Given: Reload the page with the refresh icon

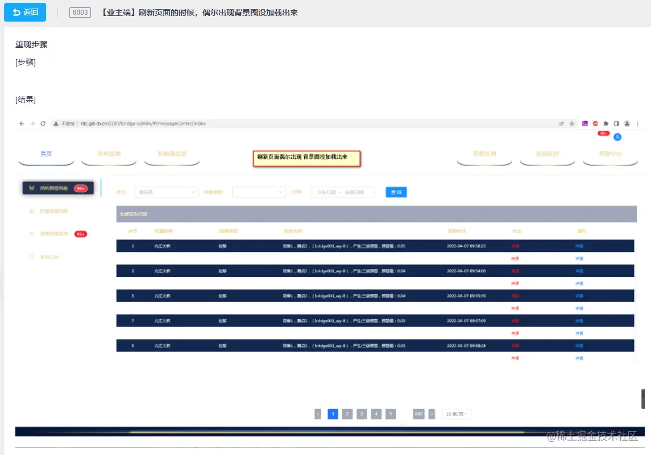Looking at the screenshot, I should pyautogui.click(x=43, y=123).
